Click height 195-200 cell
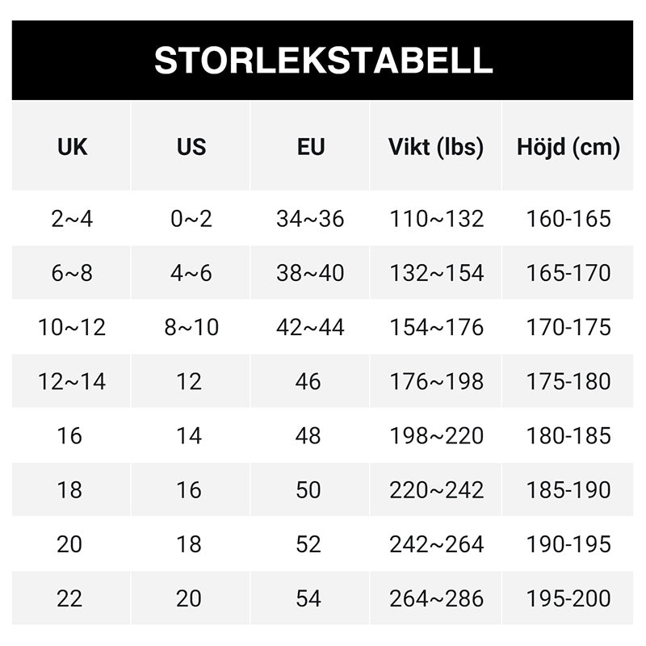Viewport: 646px width, 646px height. 568,598
